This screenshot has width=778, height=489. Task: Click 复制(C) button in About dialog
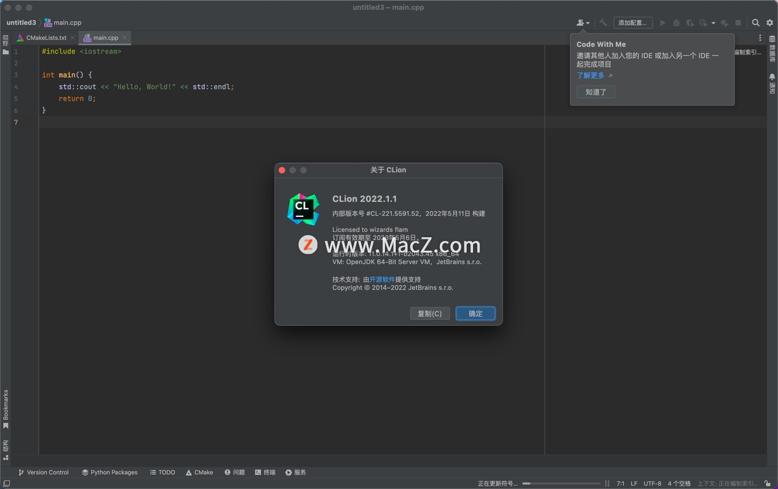(x=430, y=313)
